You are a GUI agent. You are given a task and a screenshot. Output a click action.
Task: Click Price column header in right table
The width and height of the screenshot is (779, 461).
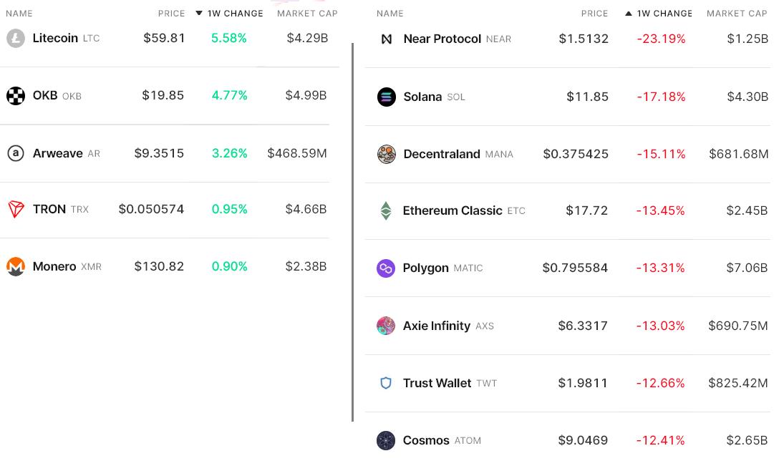pos(594,14)
